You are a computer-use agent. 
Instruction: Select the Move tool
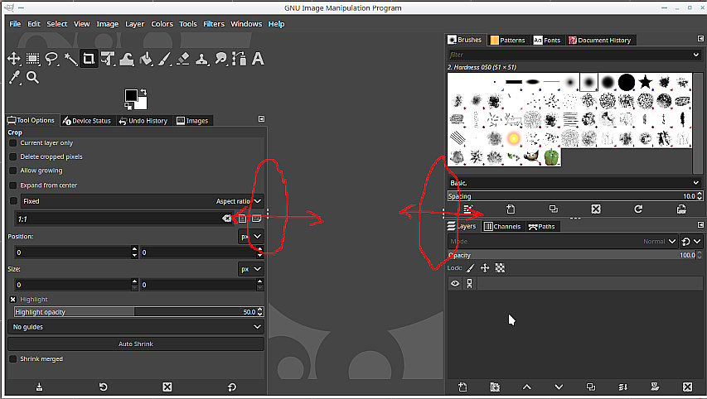14,59
